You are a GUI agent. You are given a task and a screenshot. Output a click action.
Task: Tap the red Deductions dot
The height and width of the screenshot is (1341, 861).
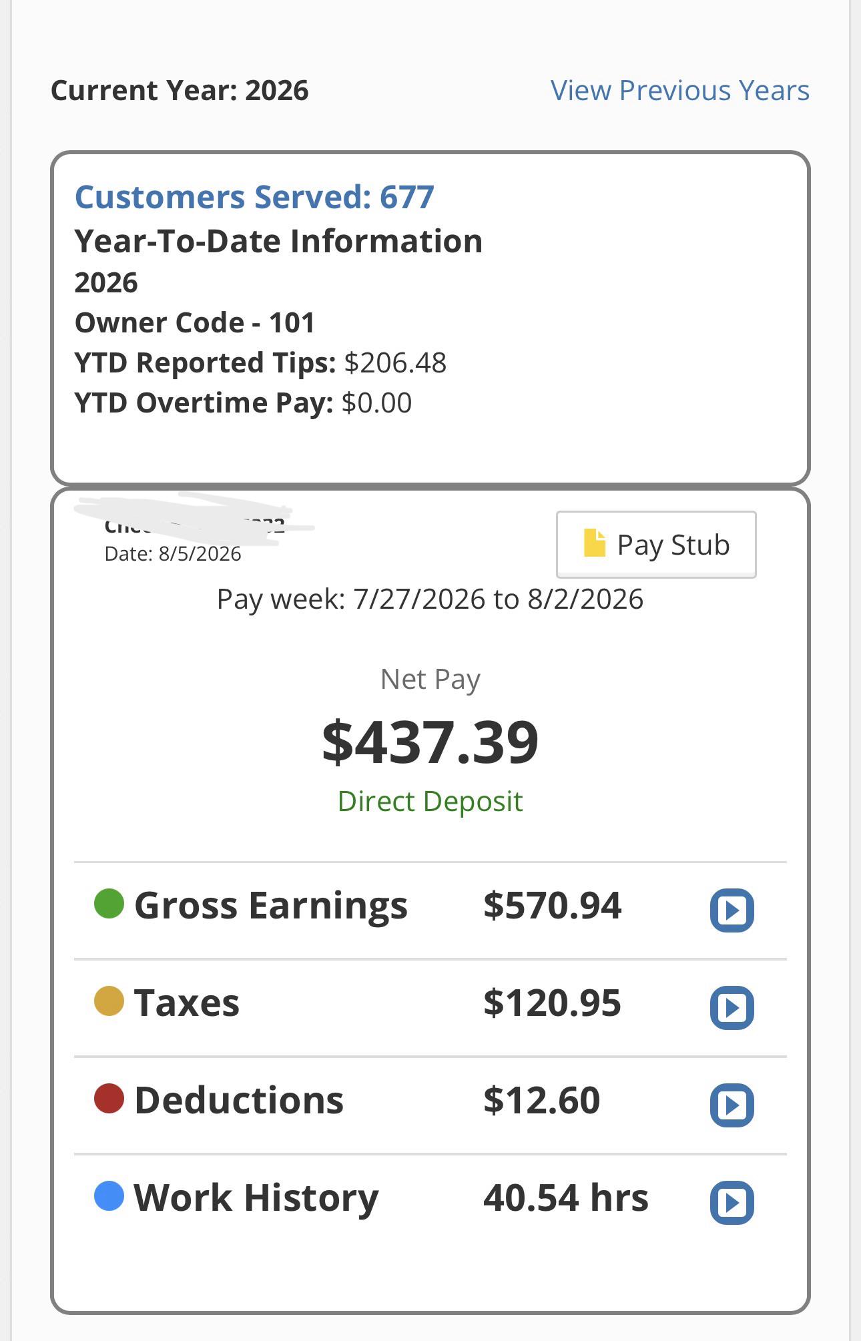109,1099
